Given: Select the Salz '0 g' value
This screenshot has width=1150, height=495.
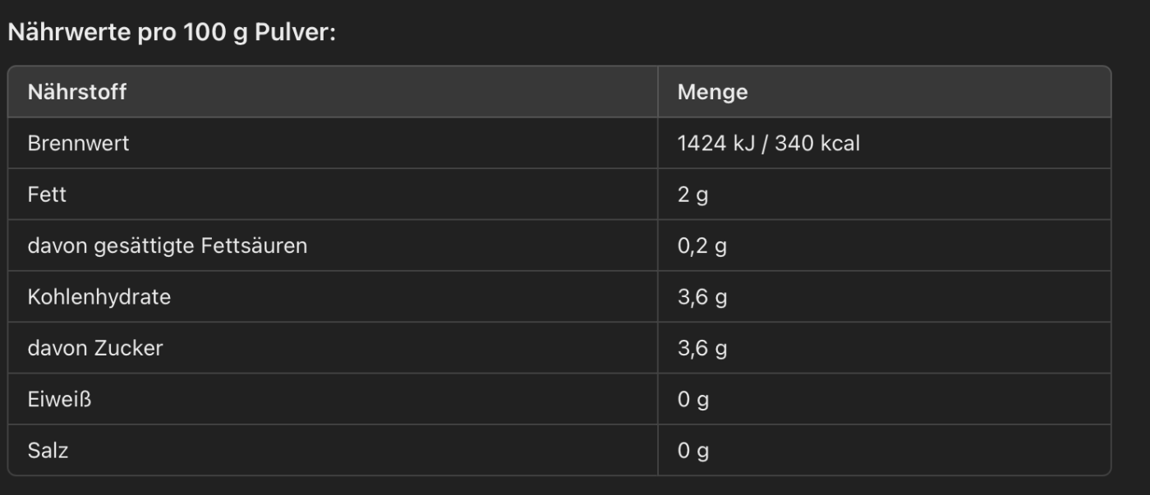Looking at the screenshot, I should pyautogui.click(x=693, y=451).
